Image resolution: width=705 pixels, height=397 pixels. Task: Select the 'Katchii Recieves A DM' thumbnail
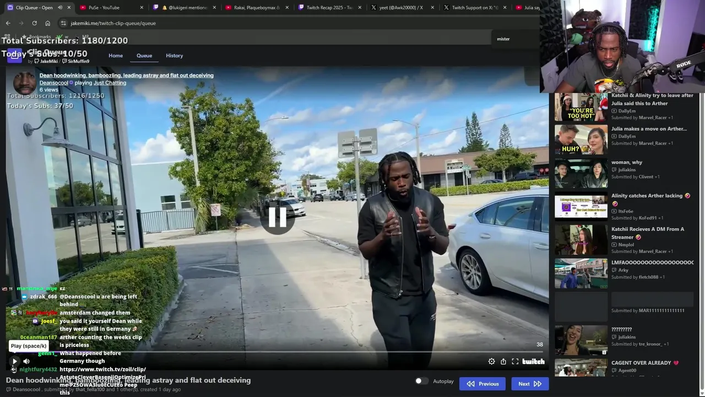point(581,240)
